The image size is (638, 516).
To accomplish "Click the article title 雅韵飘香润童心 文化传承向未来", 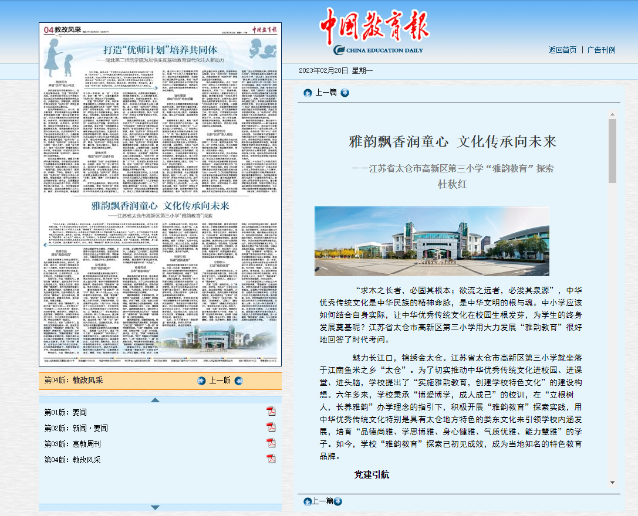I will 453,141.
